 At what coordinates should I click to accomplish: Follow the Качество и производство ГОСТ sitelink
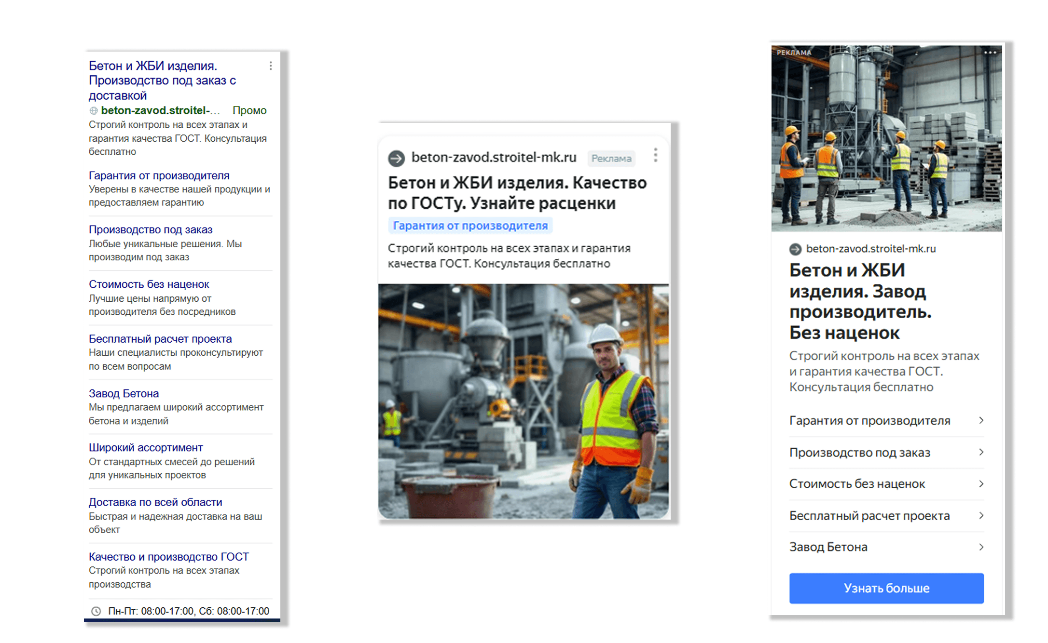click(x=168, y=557)
